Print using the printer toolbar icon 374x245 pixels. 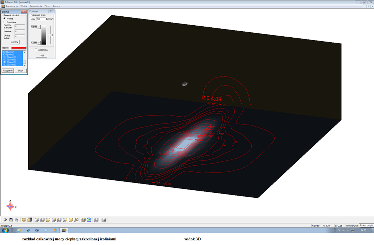17,220
